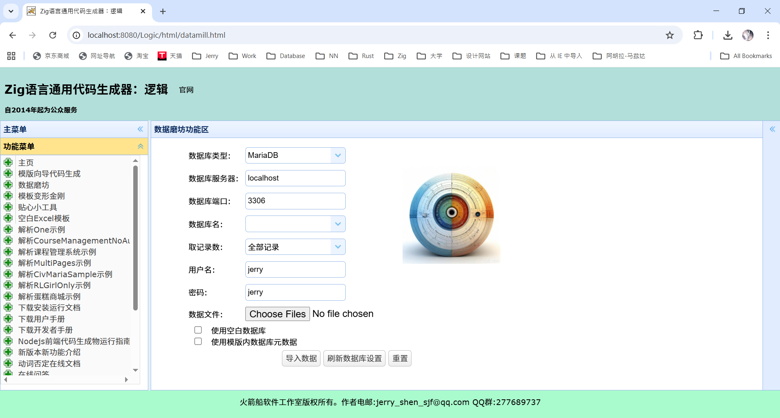Image resolution: width=780 pixels, height=418 pixels.
Task: Open the 数据库类型 MariaDB dropdown
Action: pyautogui.click(x=338, y=155)
